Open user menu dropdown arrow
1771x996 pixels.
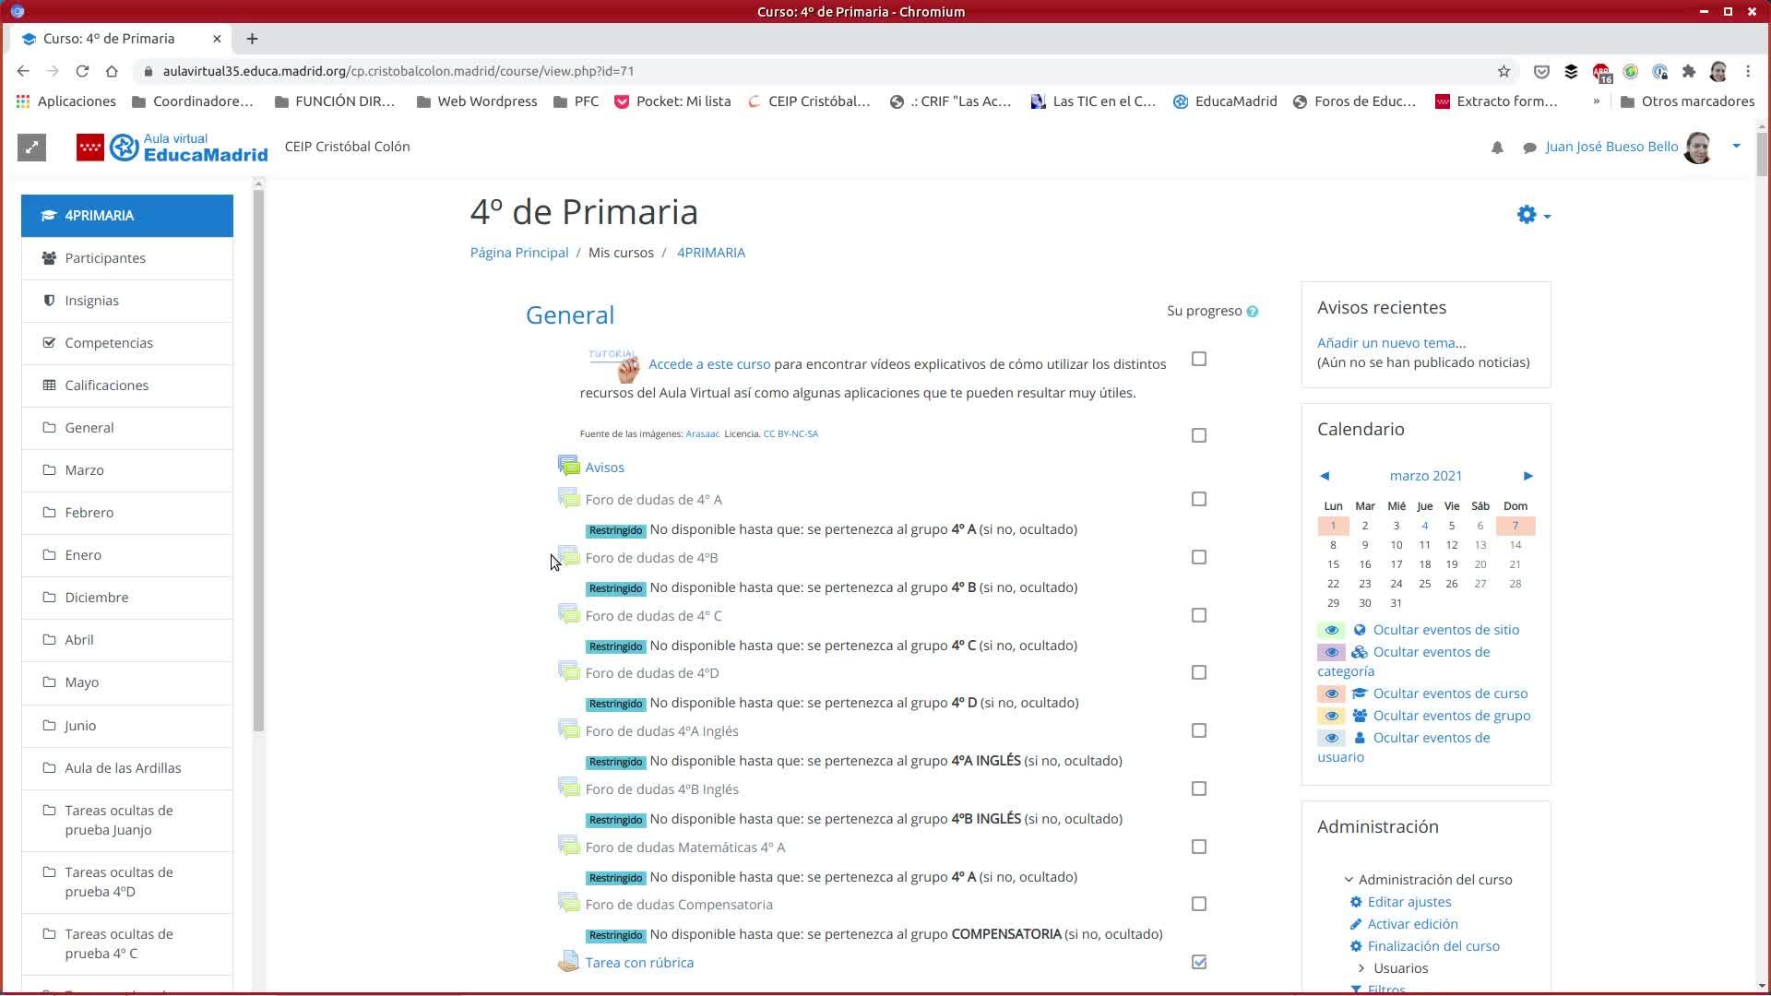tap(1736, 146)
